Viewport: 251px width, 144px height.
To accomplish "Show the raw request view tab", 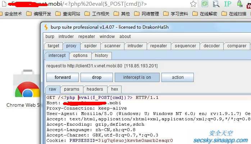I will pyautogui.click(x=53, y=89).
